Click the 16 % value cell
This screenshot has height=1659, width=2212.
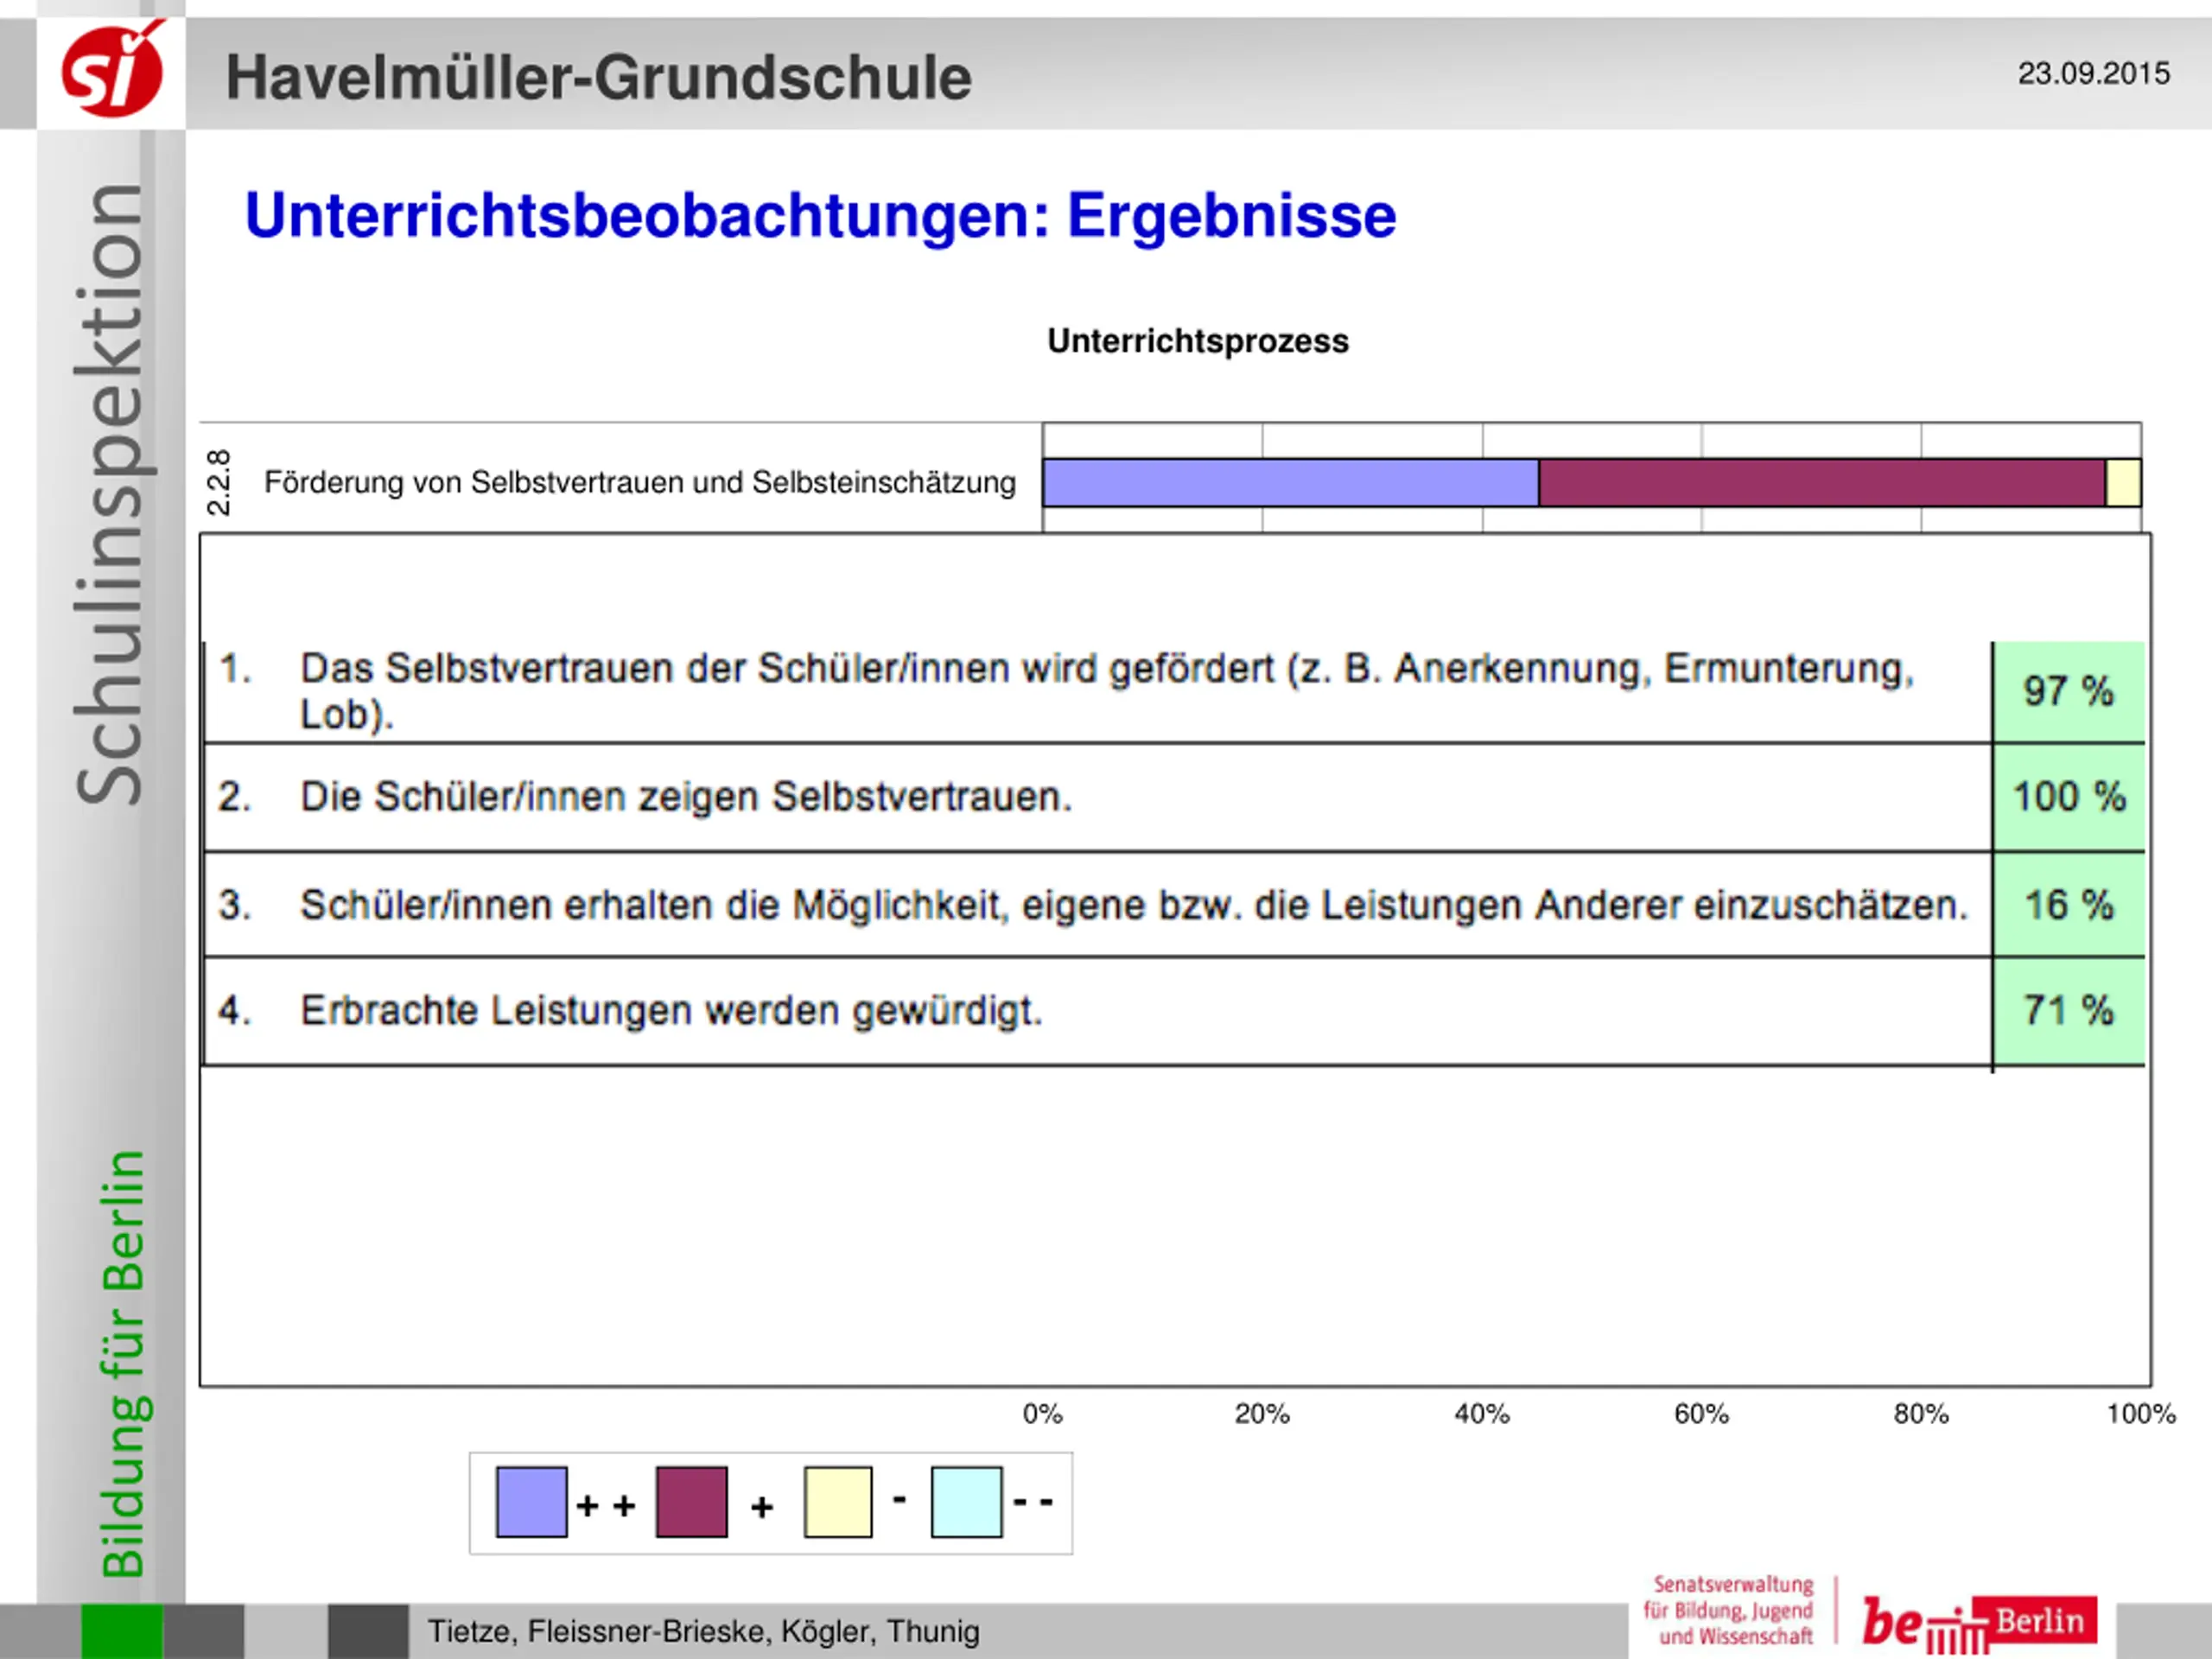tap(2068, 905)
